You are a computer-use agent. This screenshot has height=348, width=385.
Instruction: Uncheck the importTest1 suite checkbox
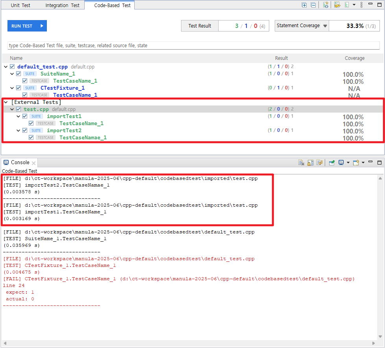(25, 116)
